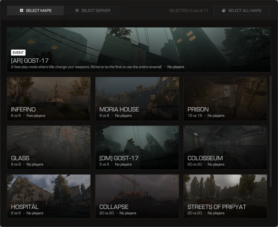Switch to the Select Server tab
Image resolution: width=278 pixels, height=227 pixels.
click(93, 10)
